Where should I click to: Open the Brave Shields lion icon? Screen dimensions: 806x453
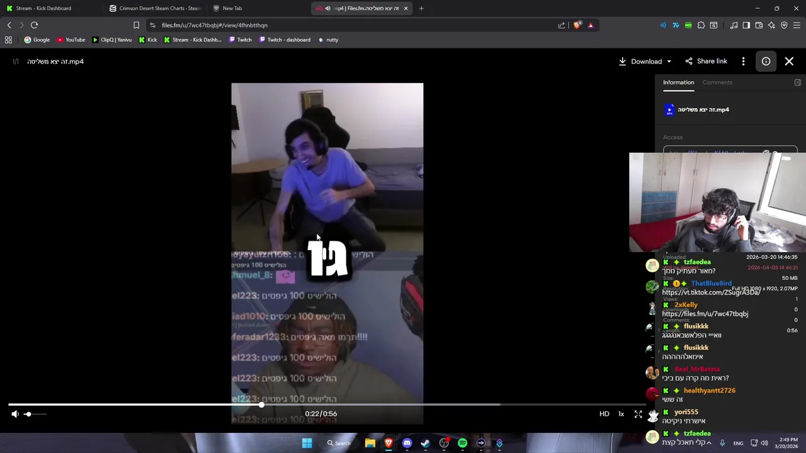tap(577, 25)
